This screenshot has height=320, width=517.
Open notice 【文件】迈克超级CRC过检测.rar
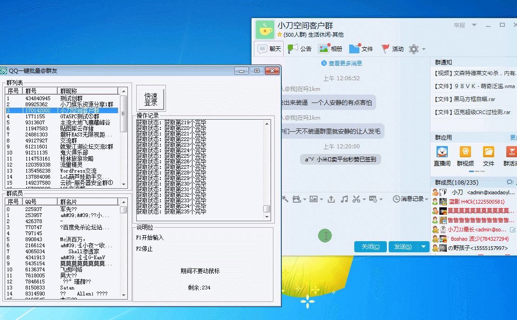click(472, 112)
